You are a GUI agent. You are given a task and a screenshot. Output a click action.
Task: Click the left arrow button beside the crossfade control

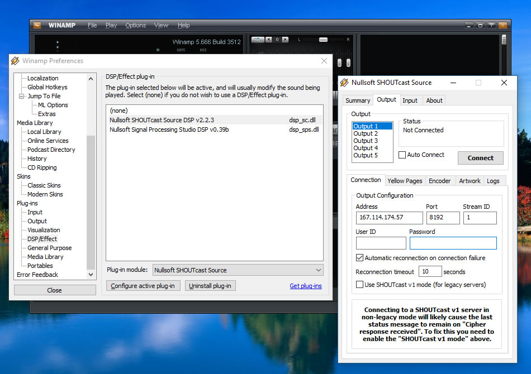point(269,40)
